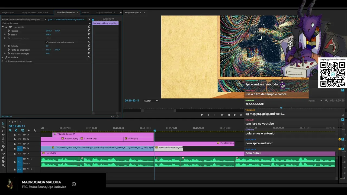Mark Out point in Program monitor
347x195 pixels.
click(214, 115)
